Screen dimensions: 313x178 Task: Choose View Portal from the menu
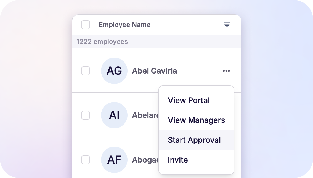189,100
